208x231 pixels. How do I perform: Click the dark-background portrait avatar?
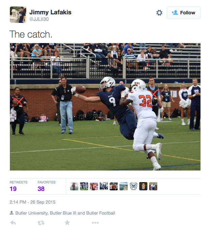pos(143,186)
